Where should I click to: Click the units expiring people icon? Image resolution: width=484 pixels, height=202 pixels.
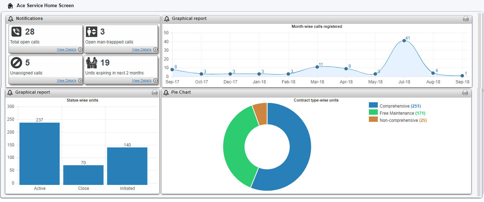tap(92, 63)
